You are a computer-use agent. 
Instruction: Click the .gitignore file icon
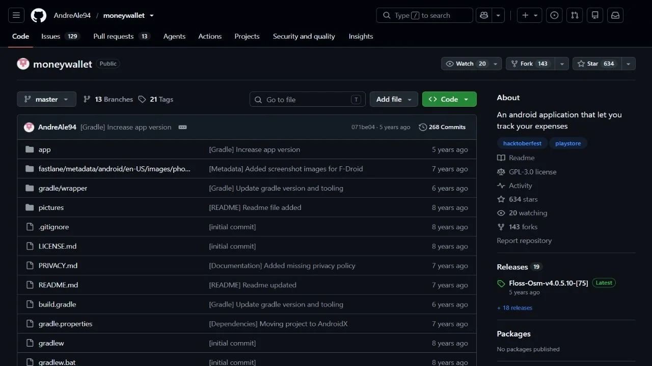[x=30, y=227]
